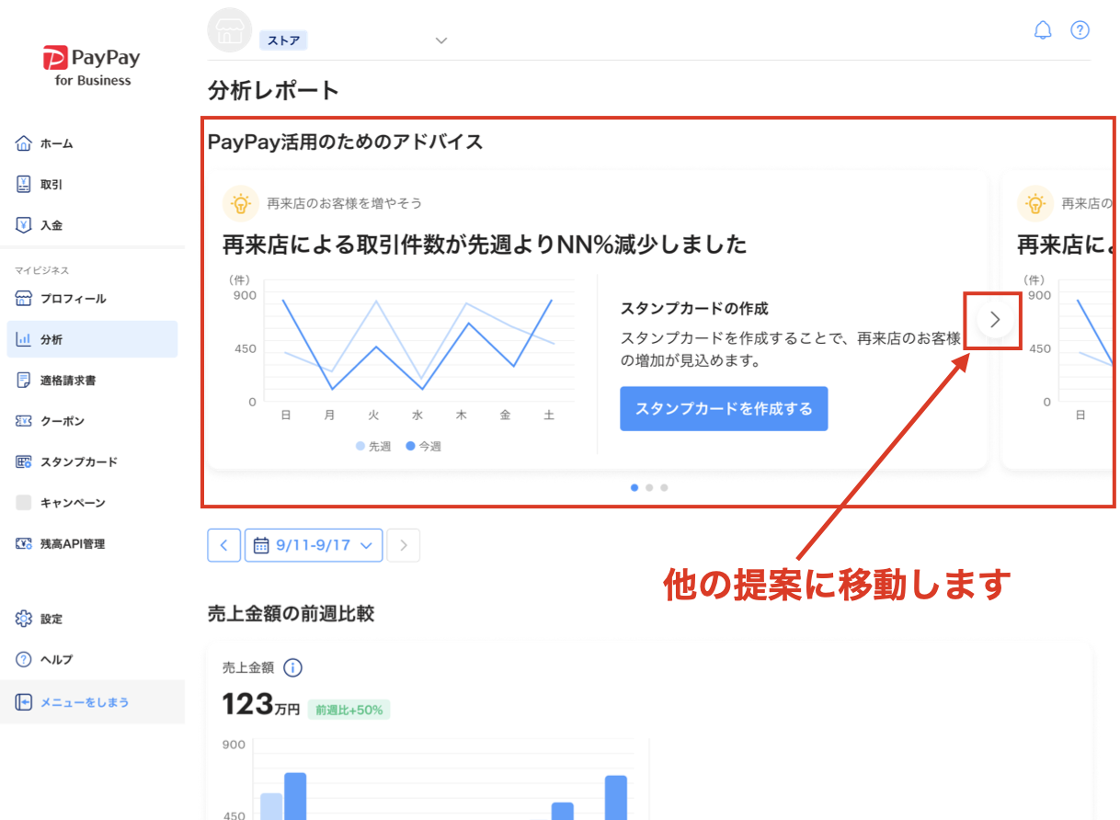The image size is (1120, 820).
Task: Click the info icon next to 売上金額
Action: tap(292, 668)
